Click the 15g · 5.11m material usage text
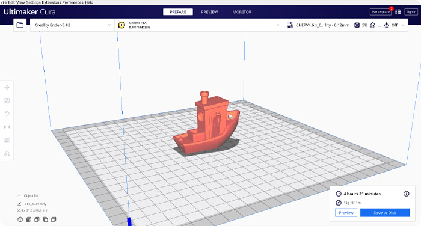Viewport: 421px width, 226px height. [352, 203]
